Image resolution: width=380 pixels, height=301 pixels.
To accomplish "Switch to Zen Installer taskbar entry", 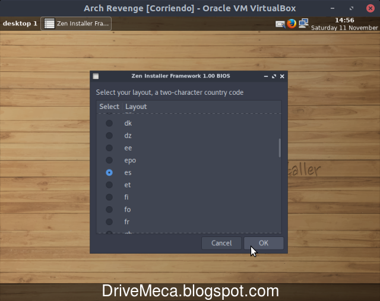I will point(76,24).
